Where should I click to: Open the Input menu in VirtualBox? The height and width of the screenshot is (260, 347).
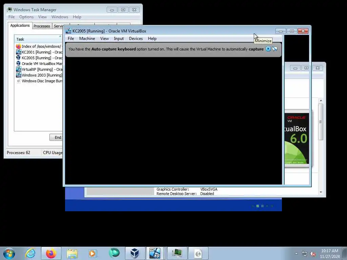click(x=119, y=39)
